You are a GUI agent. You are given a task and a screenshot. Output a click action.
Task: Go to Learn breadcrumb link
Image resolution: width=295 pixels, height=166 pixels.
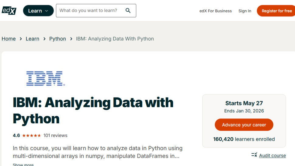(32, 39)
